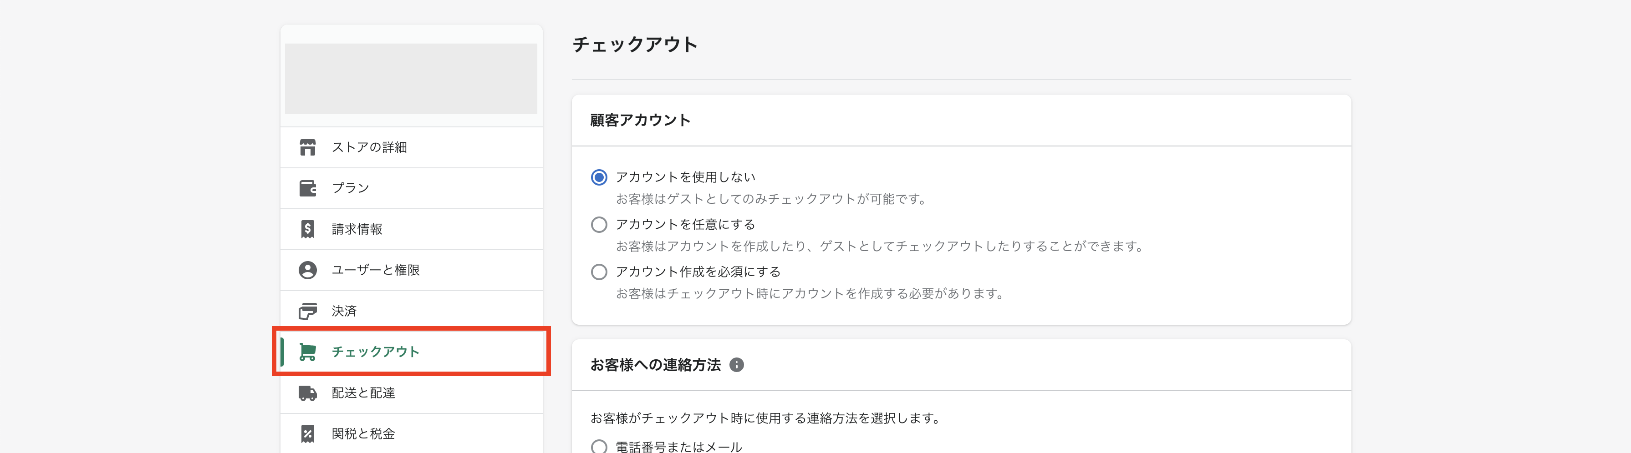Click the store icon beside ストアの詳細

(308, 147)
